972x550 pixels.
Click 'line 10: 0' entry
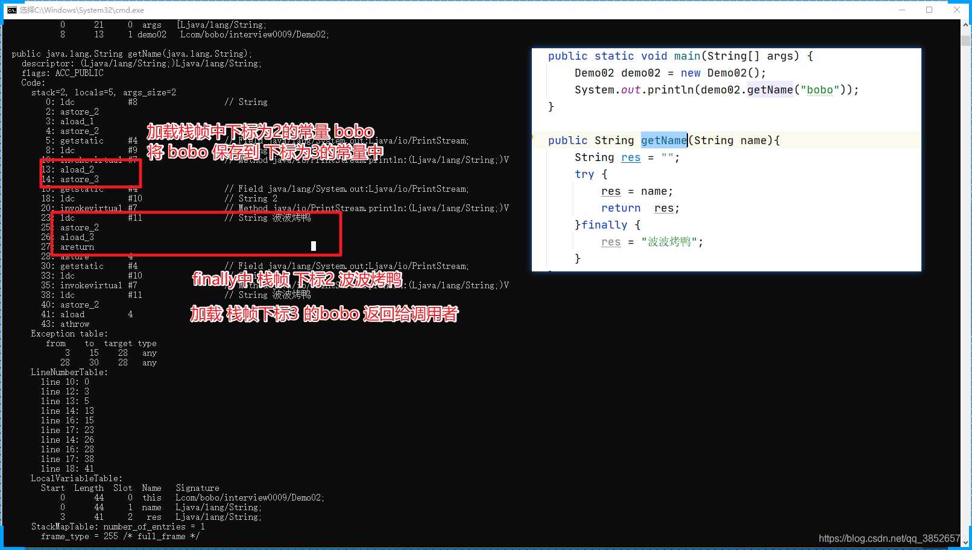click(x=65, y=382)
